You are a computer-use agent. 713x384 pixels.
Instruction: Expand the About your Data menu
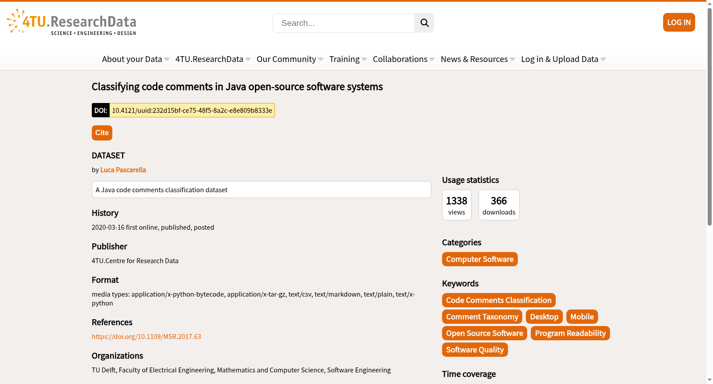click(135, 59)
